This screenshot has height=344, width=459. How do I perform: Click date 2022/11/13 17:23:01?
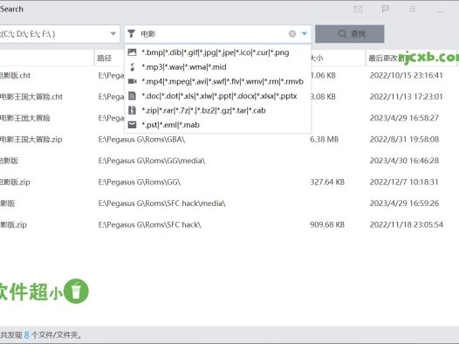coord(407,97)
